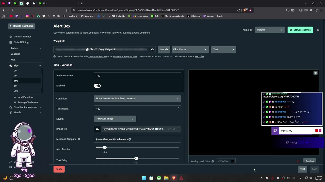
Task: Click the Launch button
Action: 164,50
